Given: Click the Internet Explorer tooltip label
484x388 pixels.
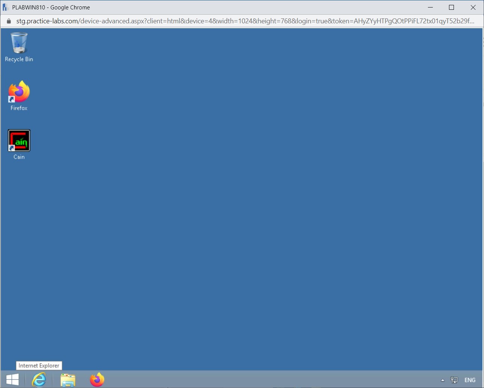Looking at the screenshot, I should pyautogui.click(x=39, y=365).
